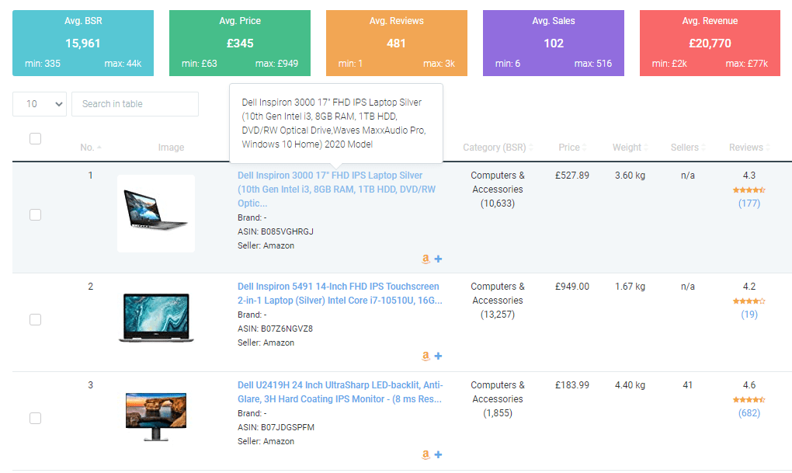
Task: Click the Avg. BSR 15,961 card
Action: pyautogui.click(x=83, y=43)
